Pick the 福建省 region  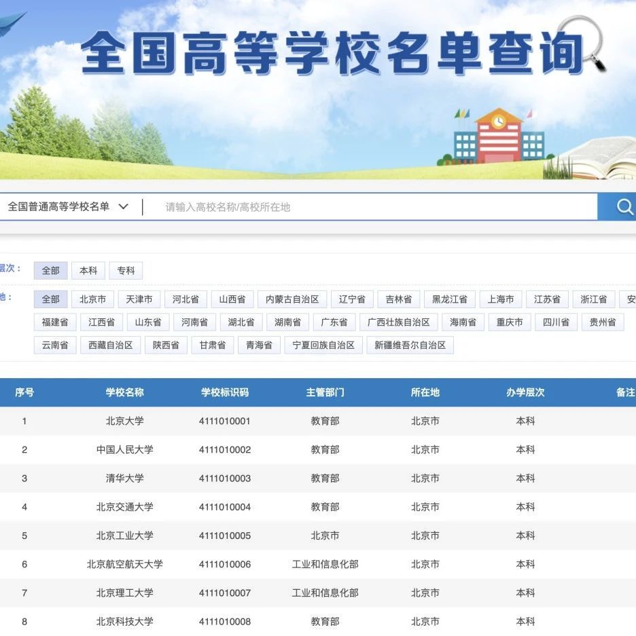click(x=55, y=322)
